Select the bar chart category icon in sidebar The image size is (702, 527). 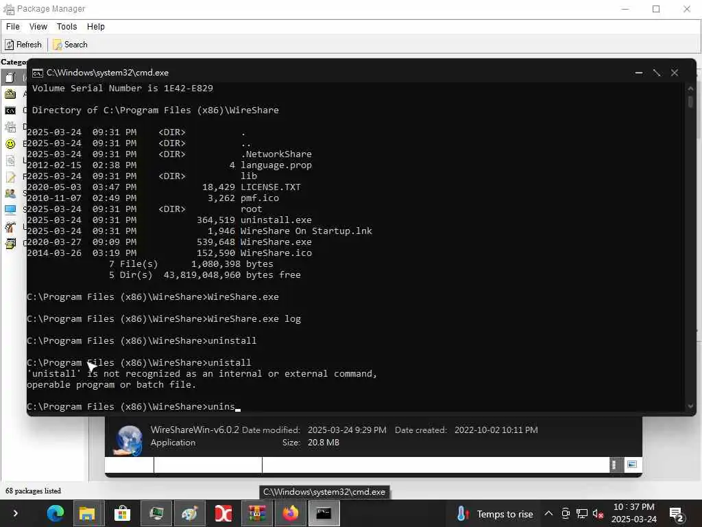click(10, 226)
